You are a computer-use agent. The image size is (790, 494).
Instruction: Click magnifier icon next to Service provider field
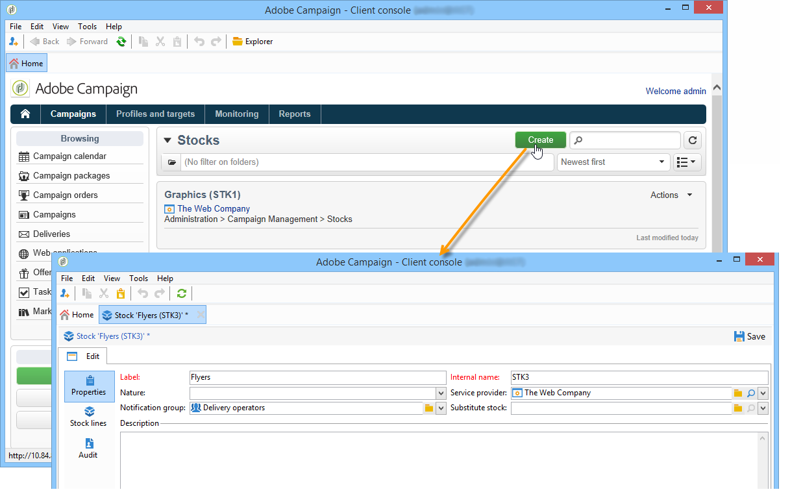(750, 393)
